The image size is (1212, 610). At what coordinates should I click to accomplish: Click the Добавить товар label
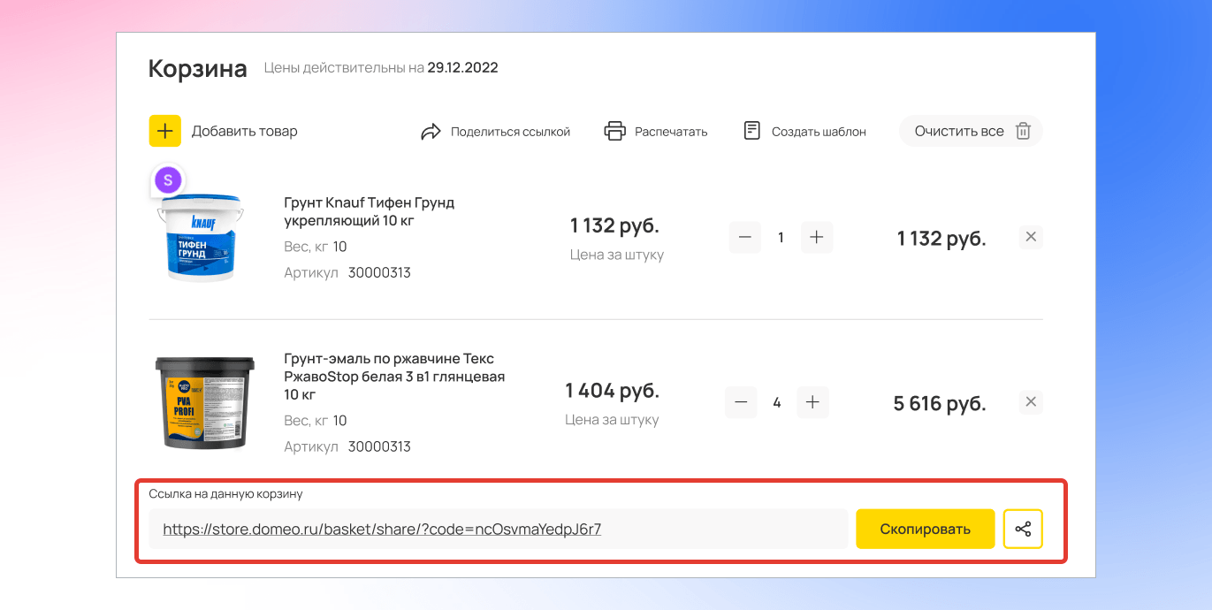pyautogui.click(x=244, y=131)
